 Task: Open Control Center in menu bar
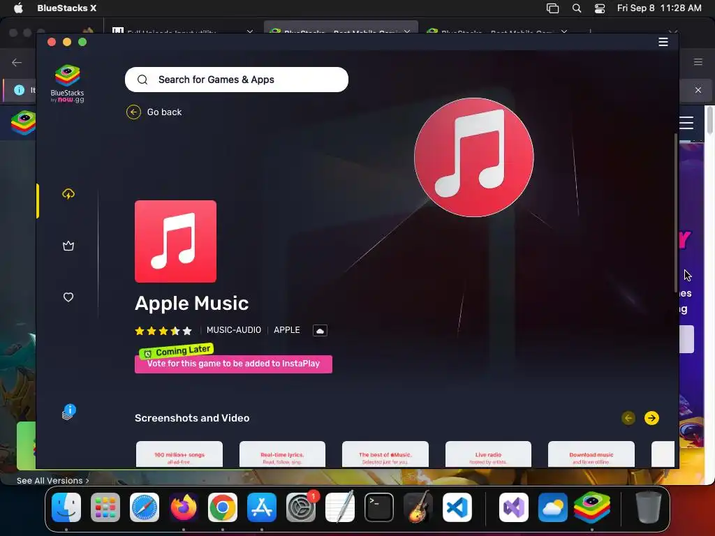coord(600,8)
